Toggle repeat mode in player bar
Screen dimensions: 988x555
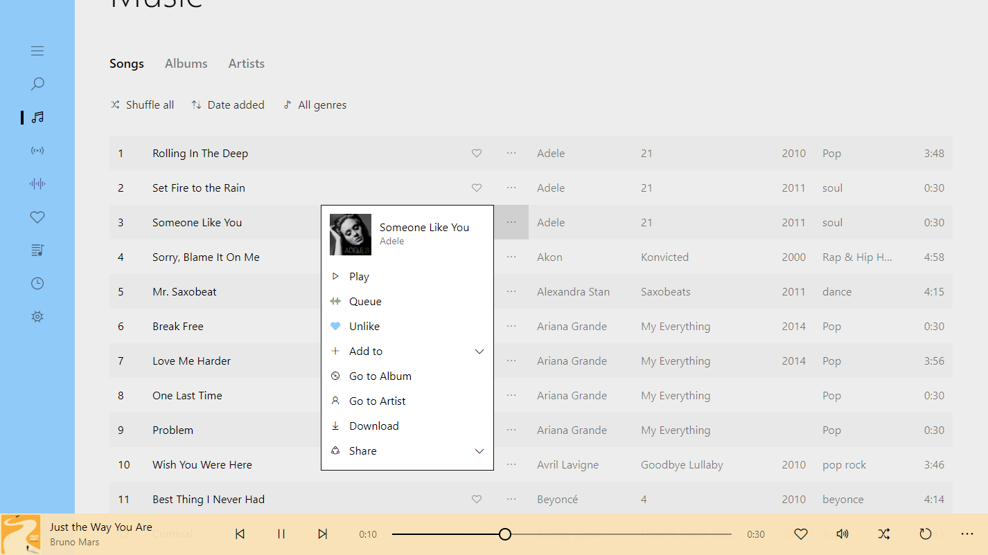point(926,534)
